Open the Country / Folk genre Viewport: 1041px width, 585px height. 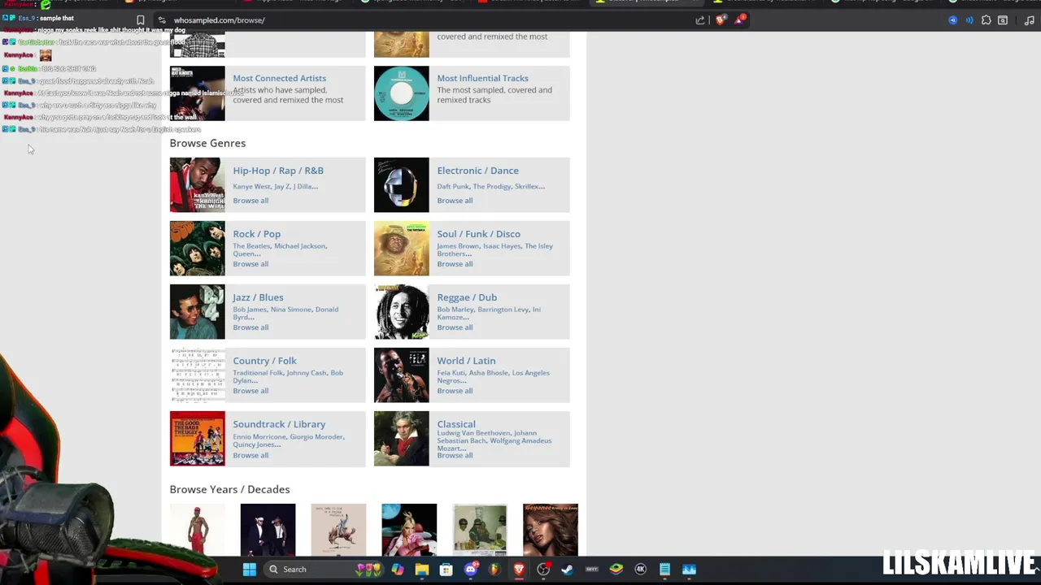(264, 361)
